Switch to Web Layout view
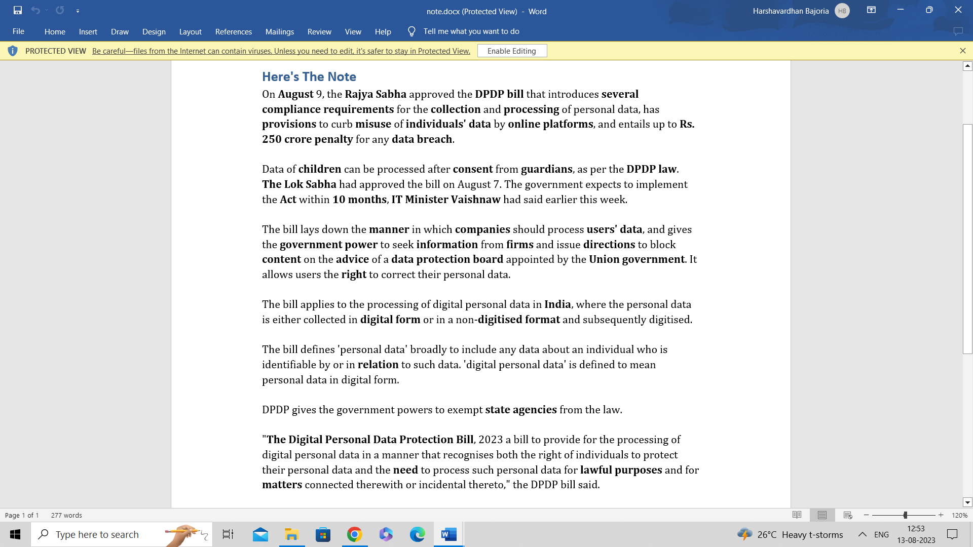This screenshot has height=547, width=973. pyautogui.click(x=848, y=515)
